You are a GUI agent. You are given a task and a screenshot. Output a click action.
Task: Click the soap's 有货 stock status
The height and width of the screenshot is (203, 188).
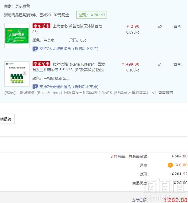(177, 27)
